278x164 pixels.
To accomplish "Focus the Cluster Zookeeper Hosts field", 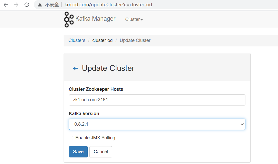I will 157,100.
